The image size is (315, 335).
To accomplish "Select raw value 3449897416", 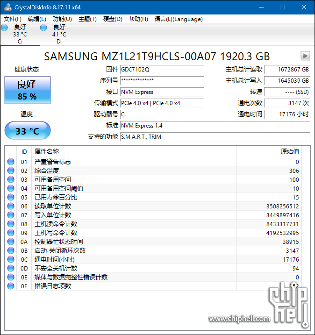I will click(282, 215).
